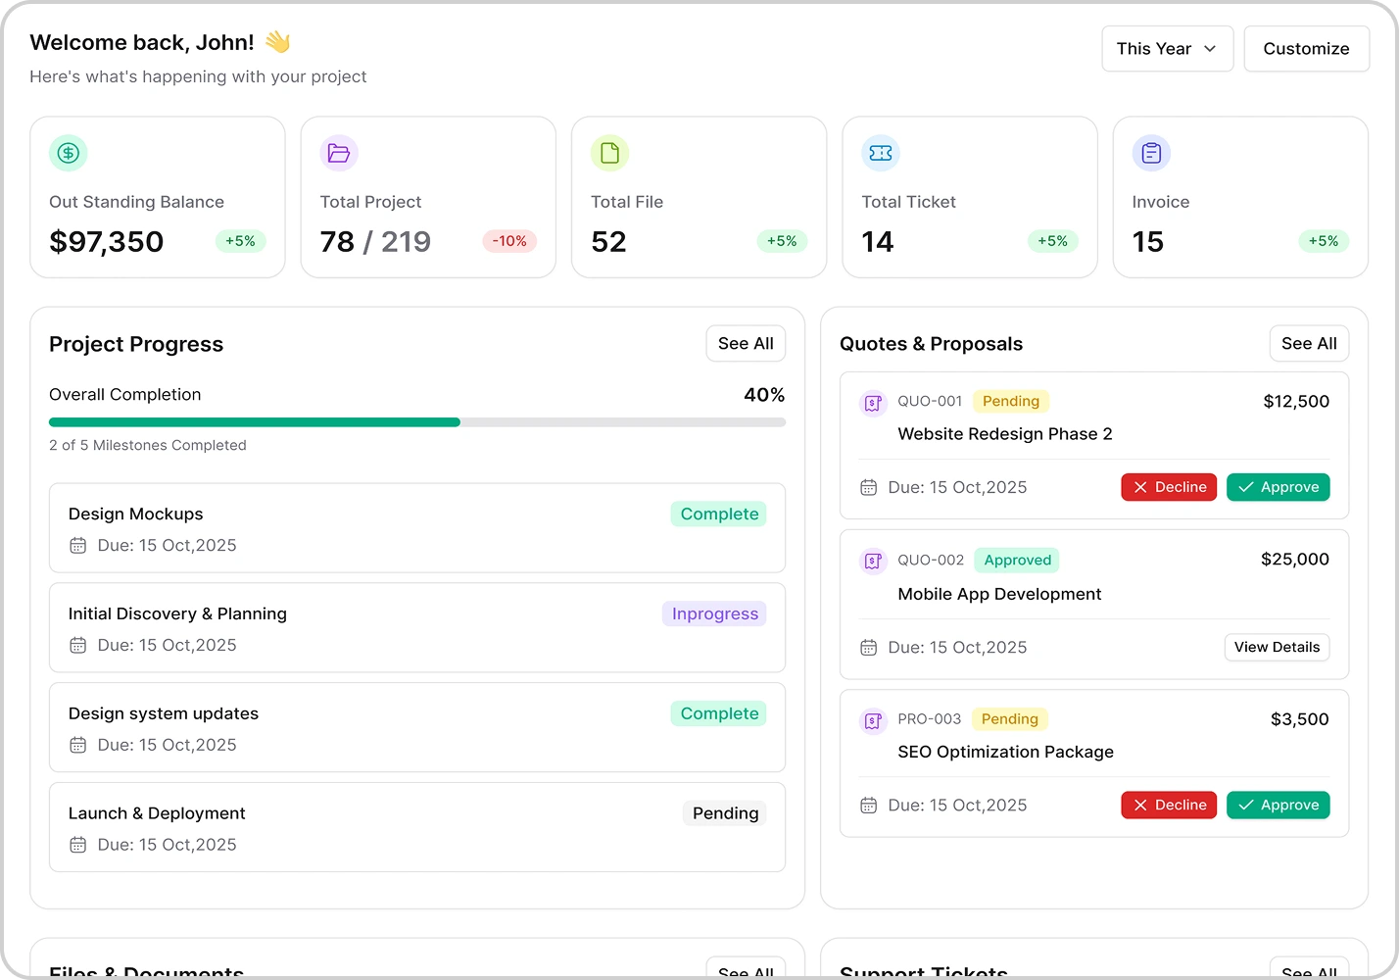
Task: Open See All in Project Progress
Action: 746,343
